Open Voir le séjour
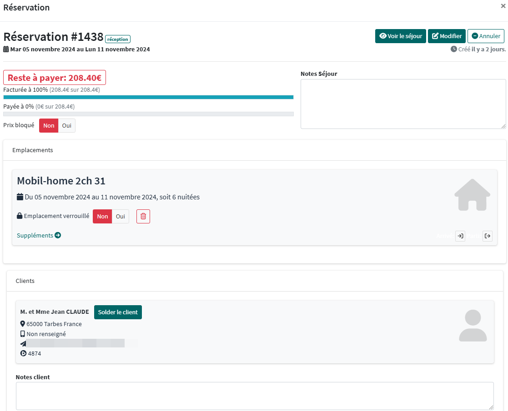This screenshot has height=411, width=508. coord(400,36)
